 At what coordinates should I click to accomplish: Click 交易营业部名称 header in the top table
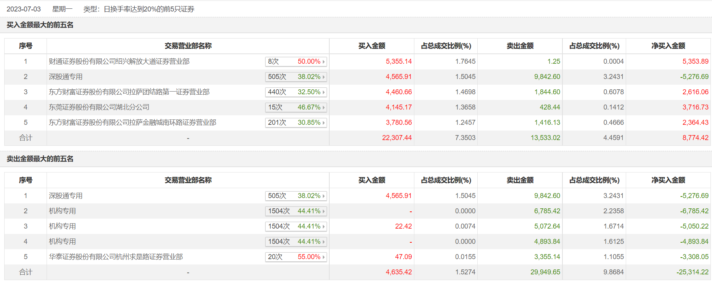pyautogui.click(x=188, y=46)
